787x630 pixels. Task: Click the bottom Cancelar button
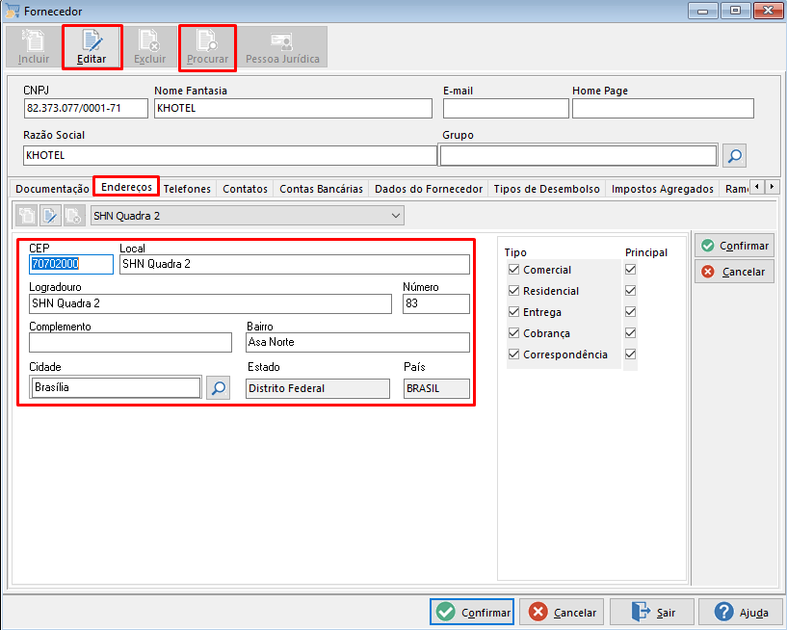click(562, 612)
